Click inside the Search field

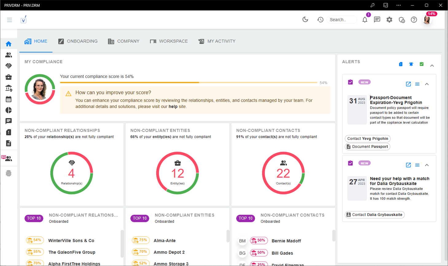tap(342, 19)
